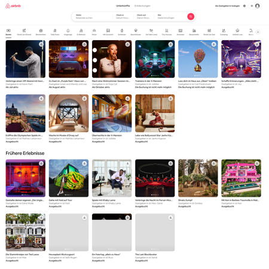269x269 pixels.
Task: Open the Check-in date field
Action: click(x=123, y=17)
